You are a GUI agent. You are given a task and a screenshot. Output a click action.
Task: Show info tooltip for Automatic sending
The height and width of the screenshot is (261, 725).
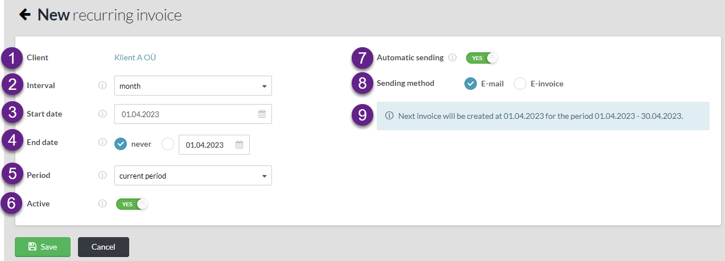click(452, 57)
